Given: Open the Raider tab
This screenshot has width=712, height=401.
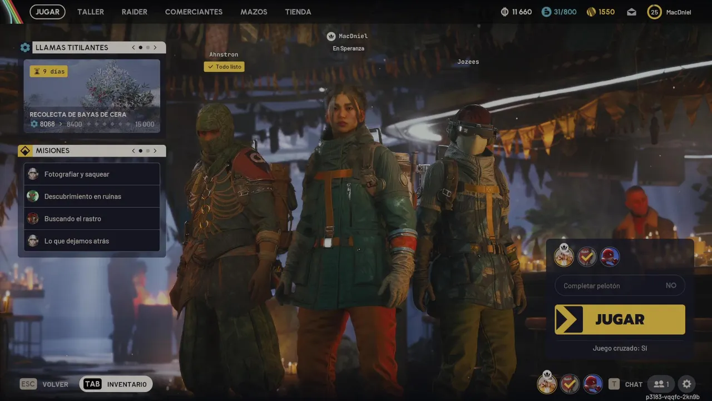Looking at the screenshot, I should [135, 12].
